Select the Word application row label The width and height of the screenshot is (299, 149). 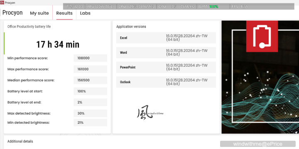[123, 53]
